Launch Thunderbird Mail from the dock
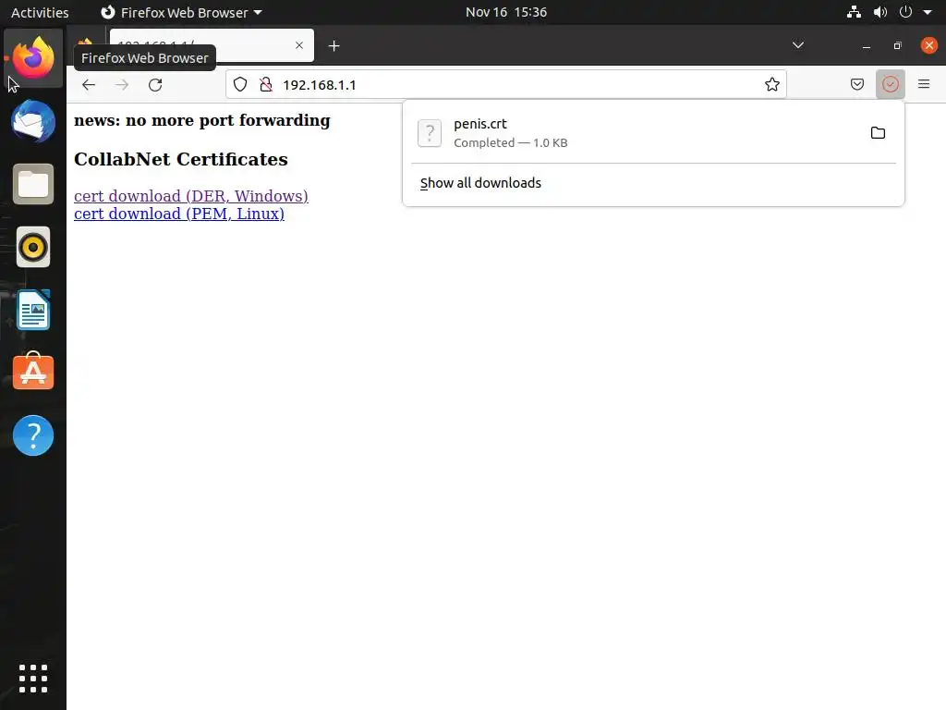The height and width of the screenshot is (710, 946). [33, 121]
